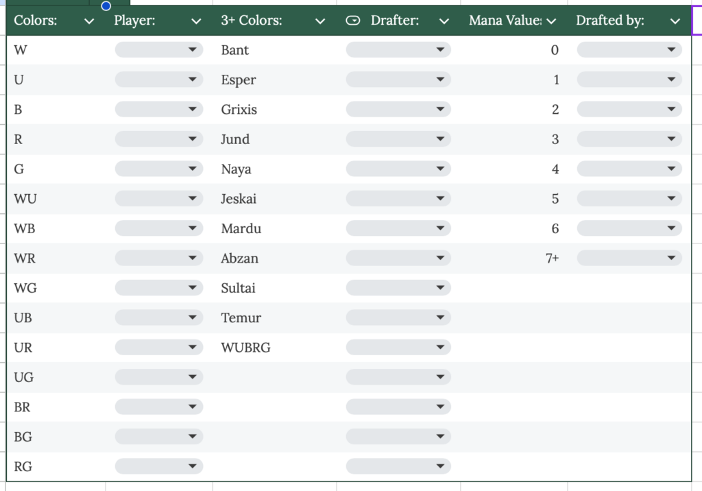The width and height of the screenshot is (702, 491).
Task: Open the Player dropdown for W row
Action: [x=159, y=50]
